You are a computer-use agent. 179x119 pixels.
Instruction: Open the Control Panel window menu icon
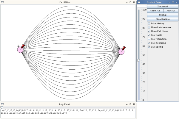point(138,2)
